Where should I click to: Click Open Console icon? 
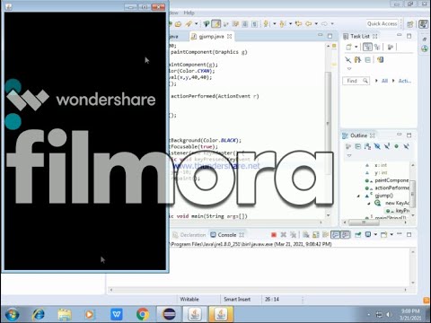click(383, 235)
